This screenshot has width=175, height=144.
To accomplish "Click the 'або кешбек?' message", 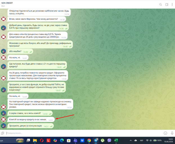I will [x=20, y=51].
